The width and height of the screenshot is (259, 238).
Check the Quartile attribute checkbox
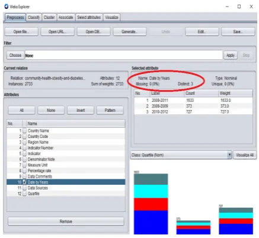24,194
